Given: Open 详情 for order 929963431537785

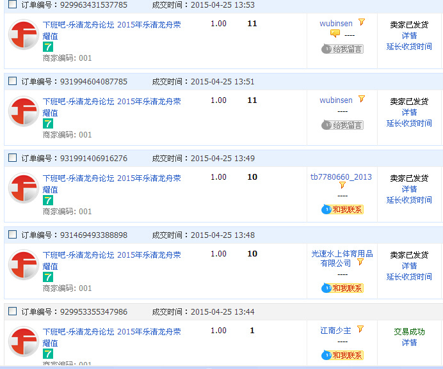Looking at the screenshot, I should click(409, 36).
